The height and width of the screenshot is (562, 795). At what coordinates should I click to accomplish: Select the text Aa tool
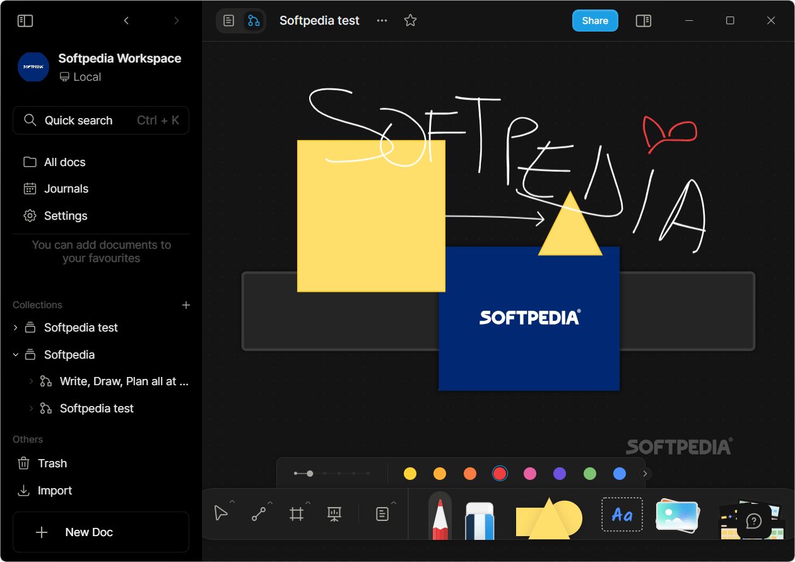click(x=622, y=515)
